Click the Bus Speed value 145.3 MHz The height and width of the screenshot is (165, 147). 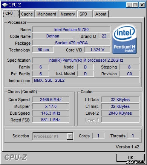51,113
